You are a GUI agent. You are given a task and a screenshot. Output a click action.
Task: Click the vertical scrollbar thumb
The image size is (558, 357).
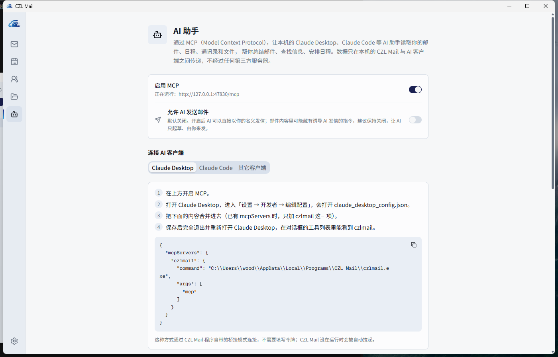click(x=553, y=103)
